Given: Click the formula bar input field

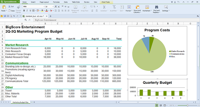Looking at the screenshot, I should click(x=116, y=20).
